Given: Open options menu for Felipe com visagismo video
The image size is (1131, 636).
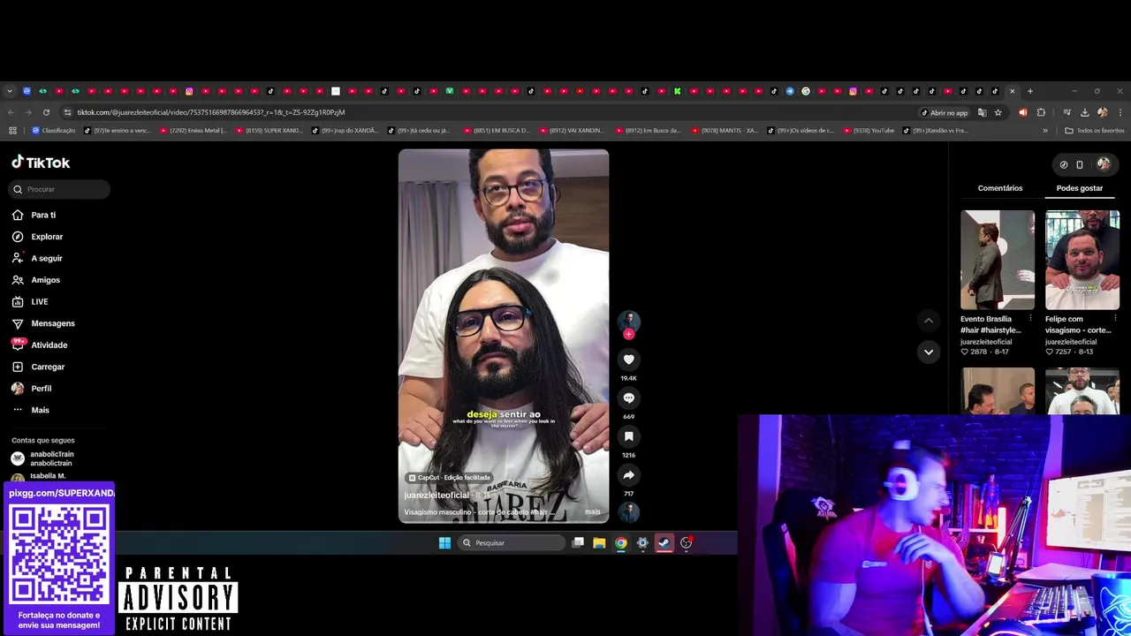Looking at the screenshot, I should (x=1115, y=319).
